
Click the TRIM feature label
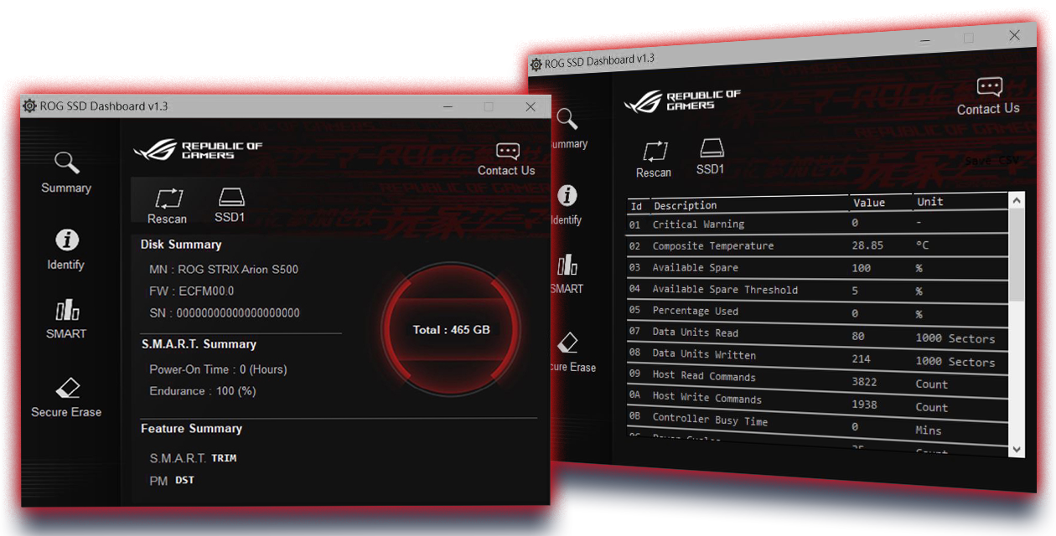224,459
